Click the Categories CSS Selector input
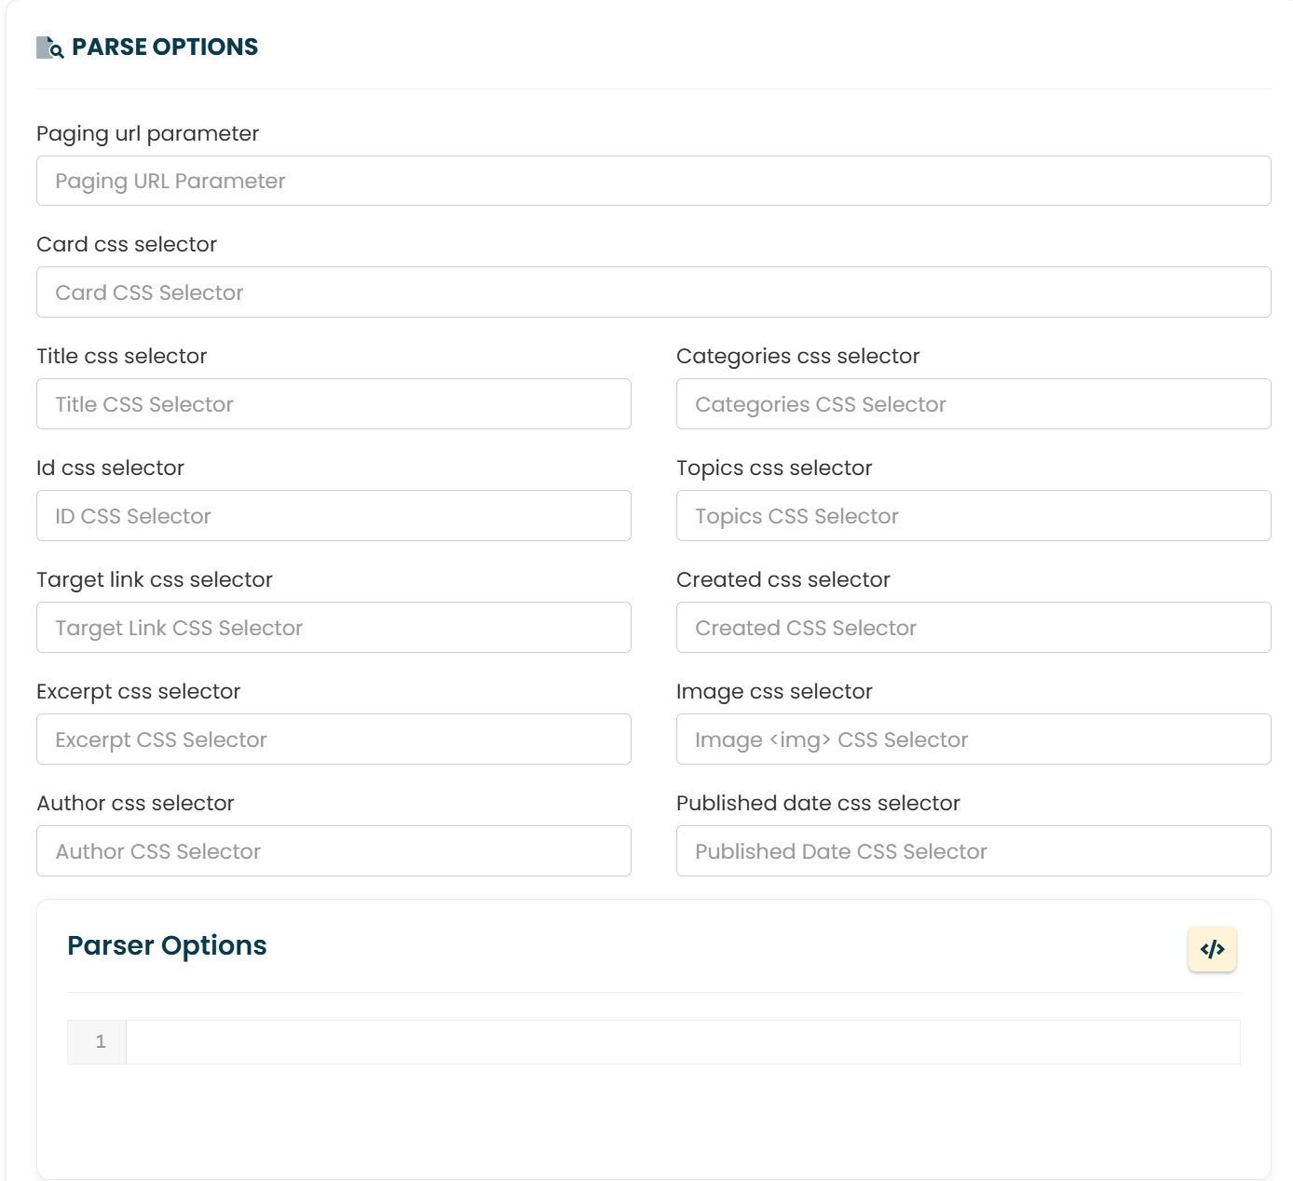This screenshot has width=1293, height=1181. pos(973,404)
